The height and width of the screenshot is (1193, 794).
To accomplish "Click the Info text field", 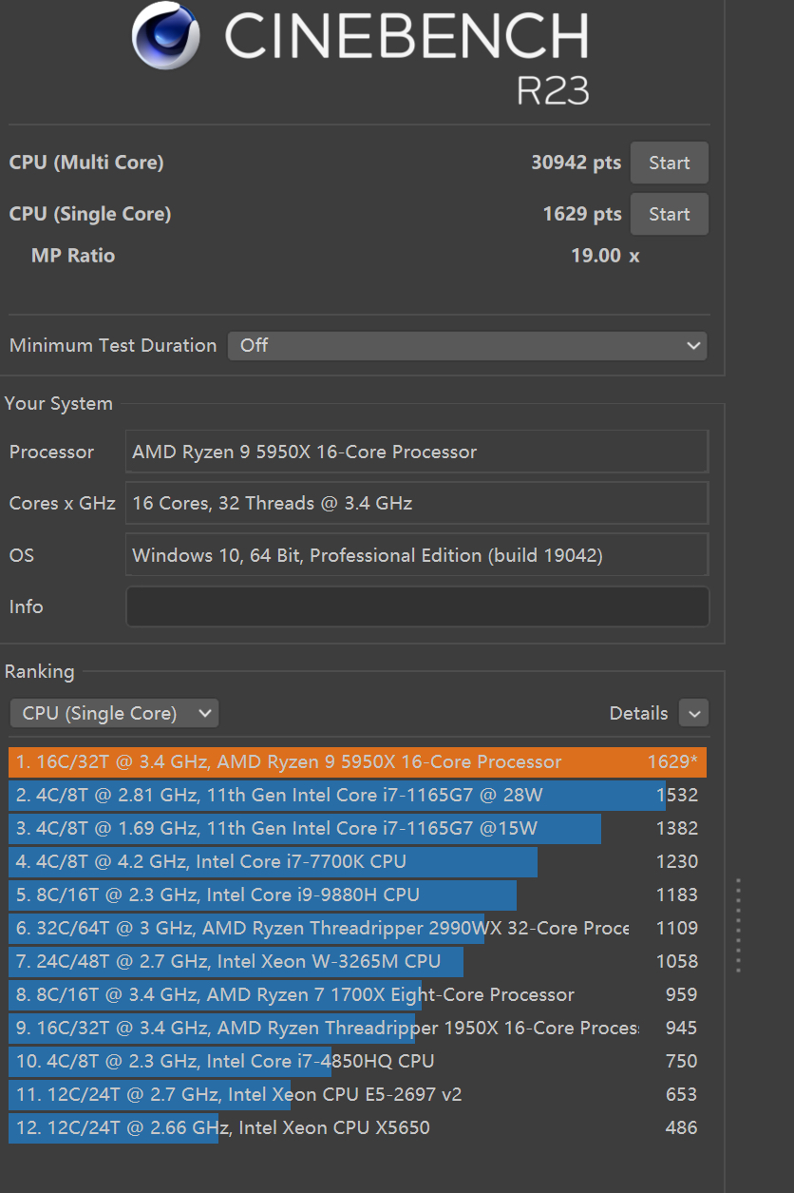I will (417, 606).
